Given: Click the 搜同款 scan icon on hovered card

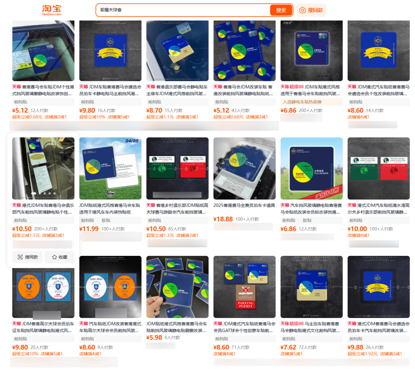Looking at the screenshot, I should 20,257.
